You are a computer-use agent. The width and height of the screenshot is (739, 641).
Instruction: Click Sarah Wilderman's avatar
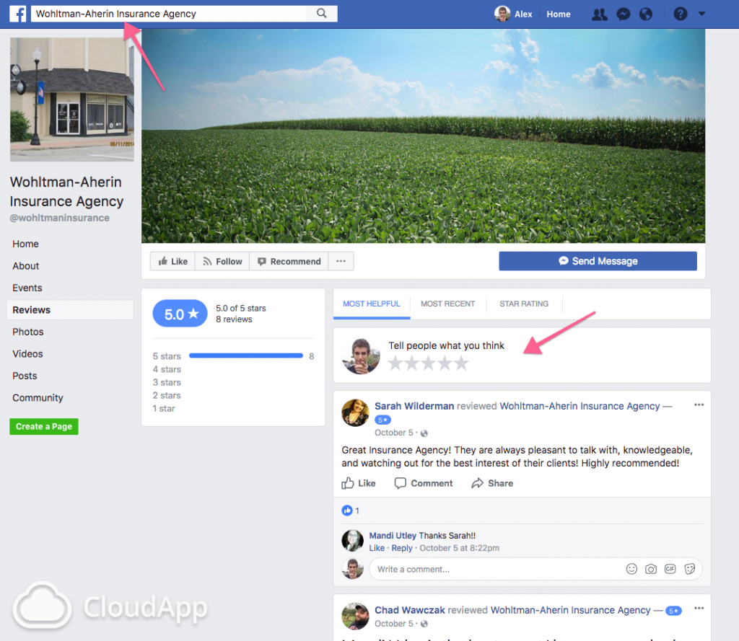[355, 412]
